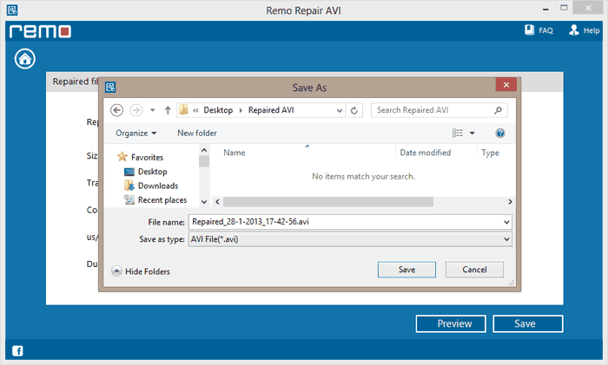
Task: Click the folder icon in address bar
Action: tap(184, 110)
